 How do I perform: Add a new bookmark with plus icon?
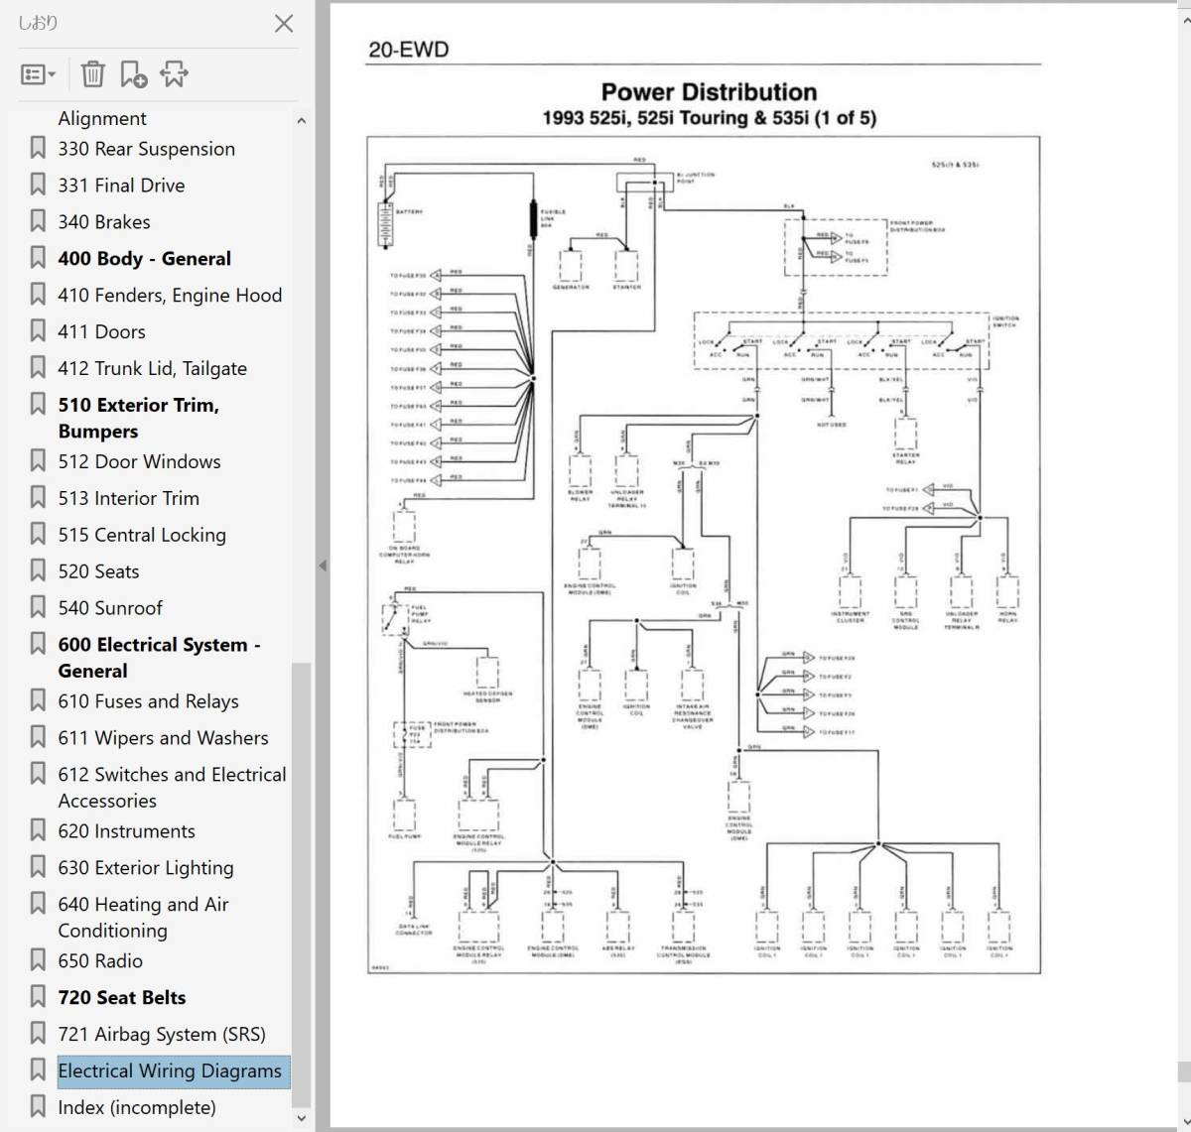(133, 74)
